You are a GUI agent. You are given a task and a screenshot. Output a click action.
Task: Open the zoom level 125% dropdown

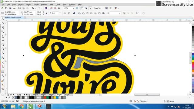pyautogui.click(x=73, y=8)
